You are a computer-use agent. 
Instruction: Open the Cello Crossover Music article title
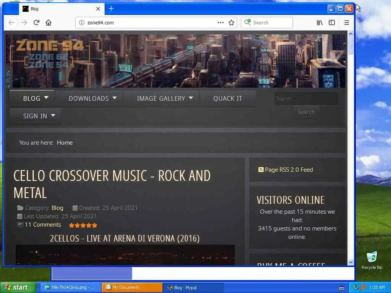tap(112, 184)
